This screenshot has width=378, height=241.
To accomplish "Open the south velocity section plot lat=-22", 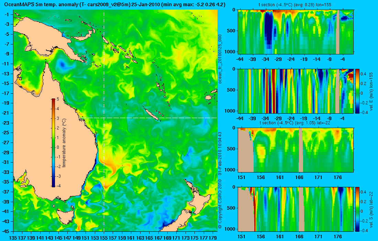I will point(296,209).
